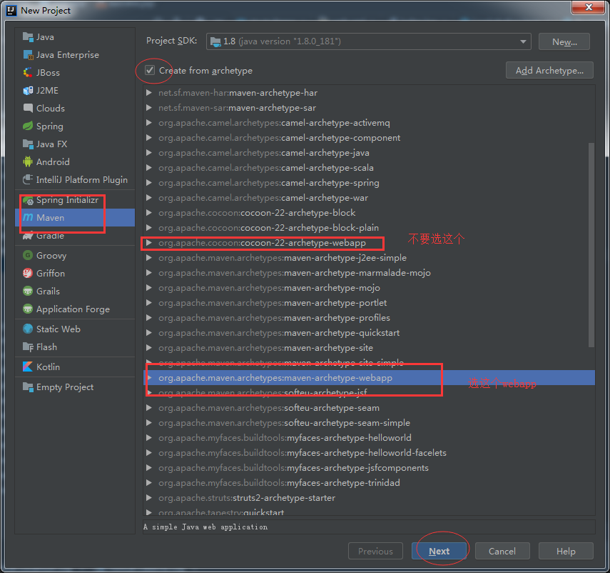
Task: Click the Application Forge icon
Action: pyautogui.click(x=28, y=309)
